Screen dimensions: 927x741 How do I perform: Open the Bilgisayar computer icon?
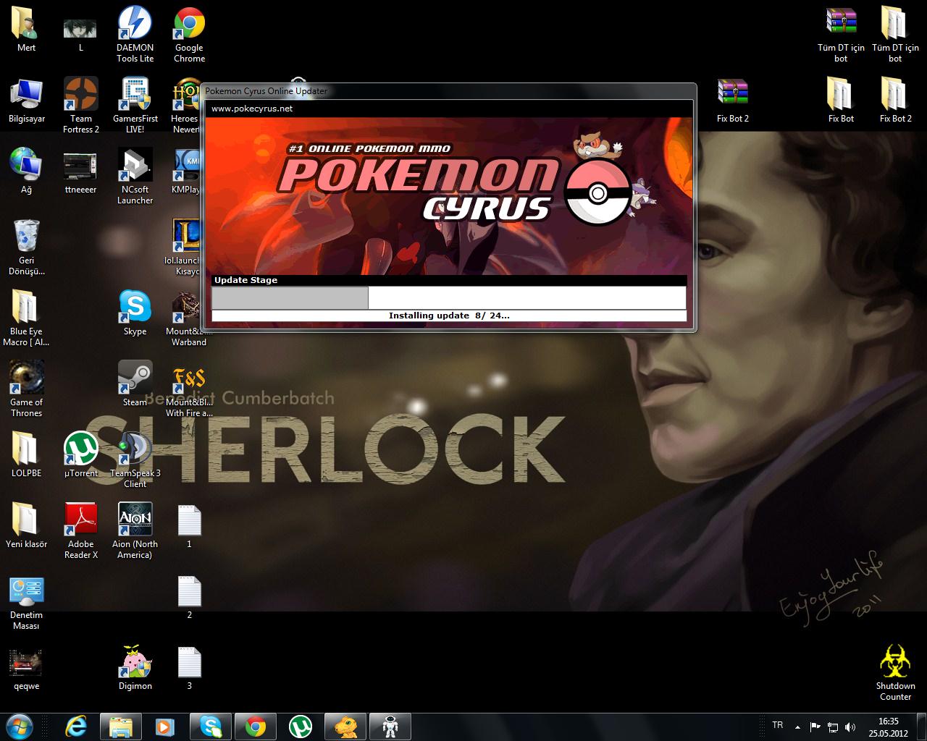[x=26, y=101]
